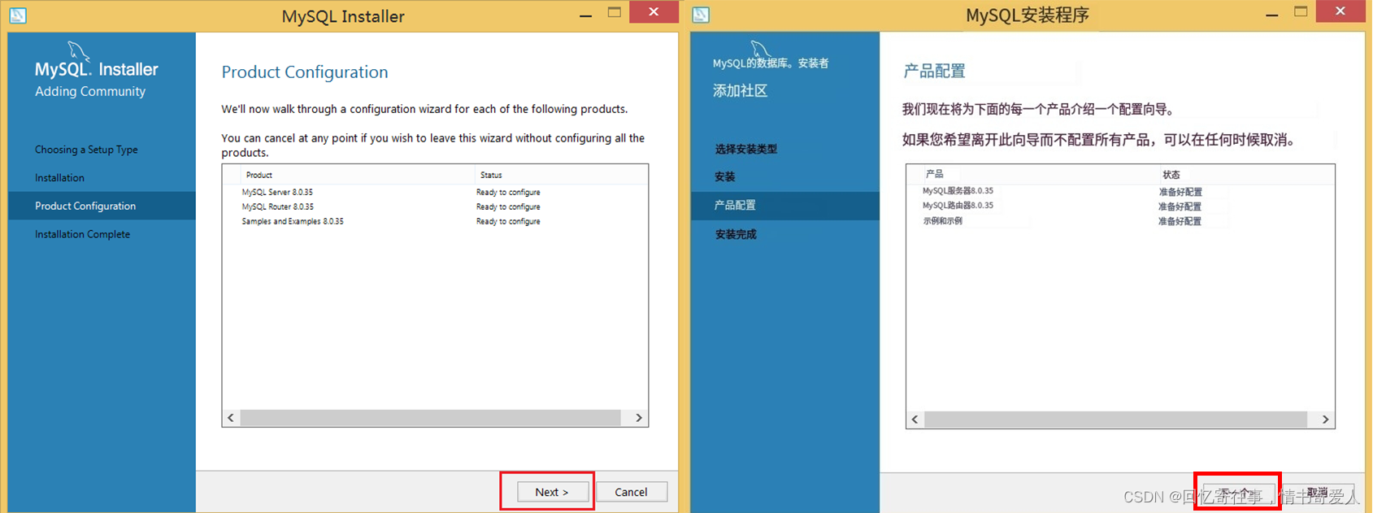This screenshot has width=1373, height=513.
Task: Click right scroll arrow in English product list
Action: [639, 418]
